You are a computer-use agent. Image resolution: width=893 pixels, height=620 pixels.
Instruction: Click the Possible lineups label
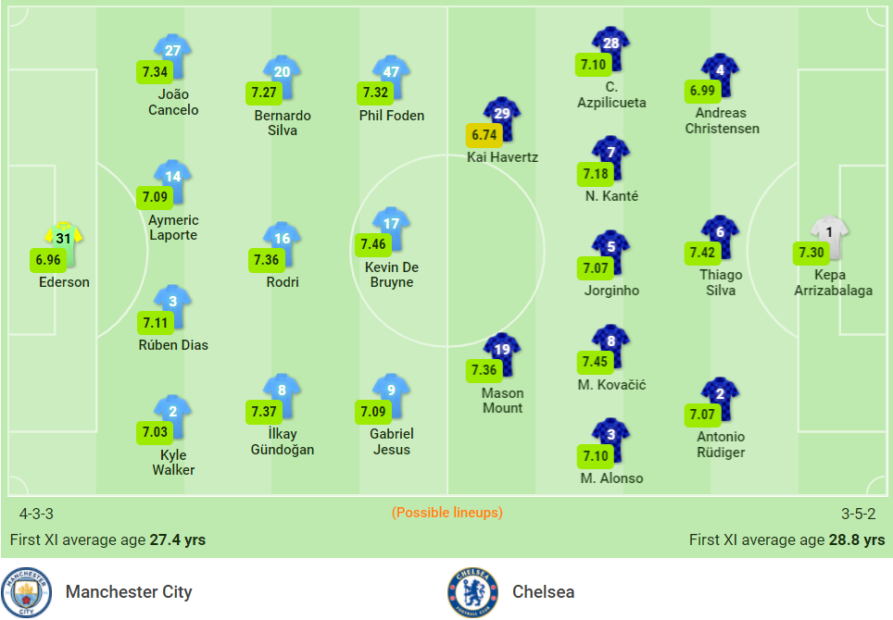click(x=447, y=513)
